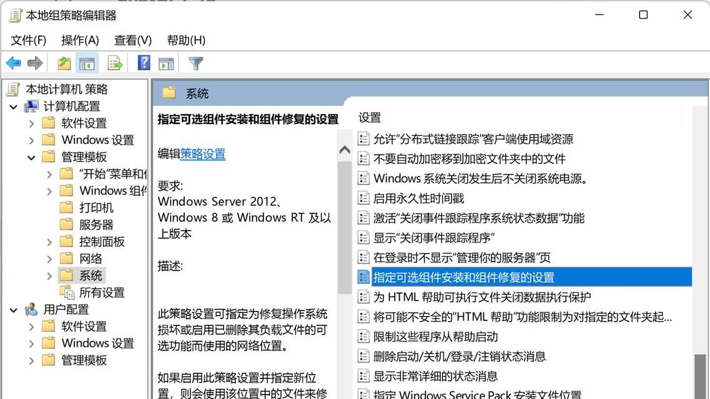The image size is (710, 399).
Task: Select 激活"关闭事件跟踪程序系统状态数据"功能
Action: coord(478,218)
